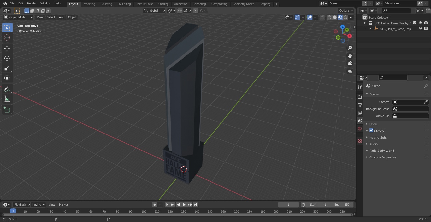
Task: Activate the Transform tool
Action: (x=7, y=78)
